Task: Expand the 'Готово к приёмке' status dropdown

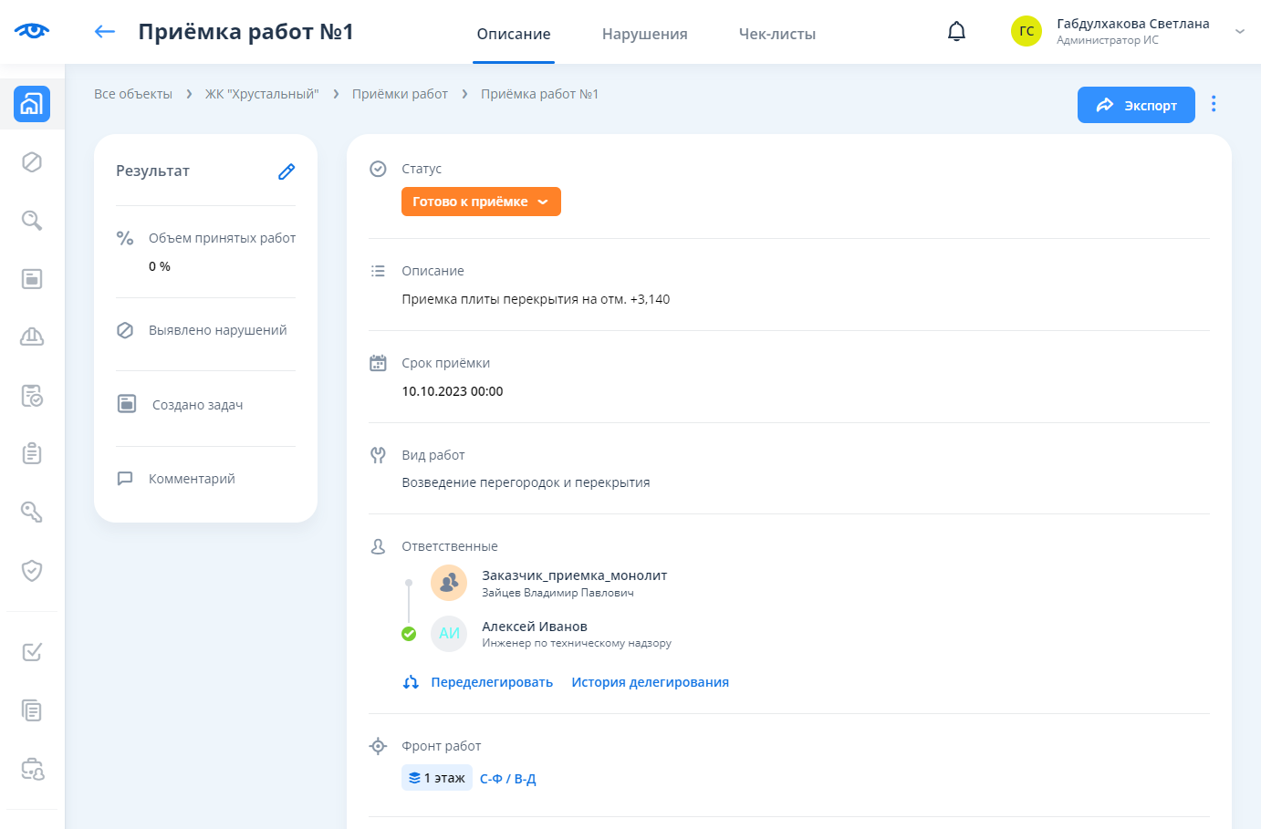Action: pos(481,202)
